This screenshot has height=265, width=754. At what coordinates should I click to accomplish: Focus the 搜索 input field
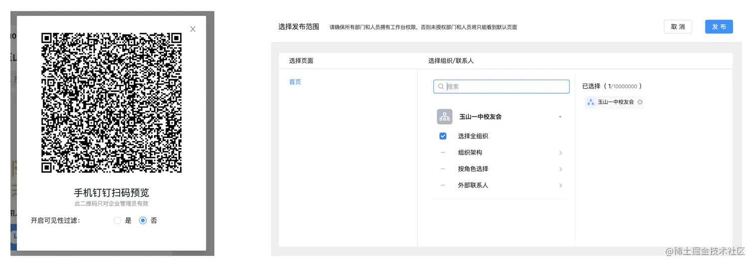pyautogui.click(x=501, y=86)
